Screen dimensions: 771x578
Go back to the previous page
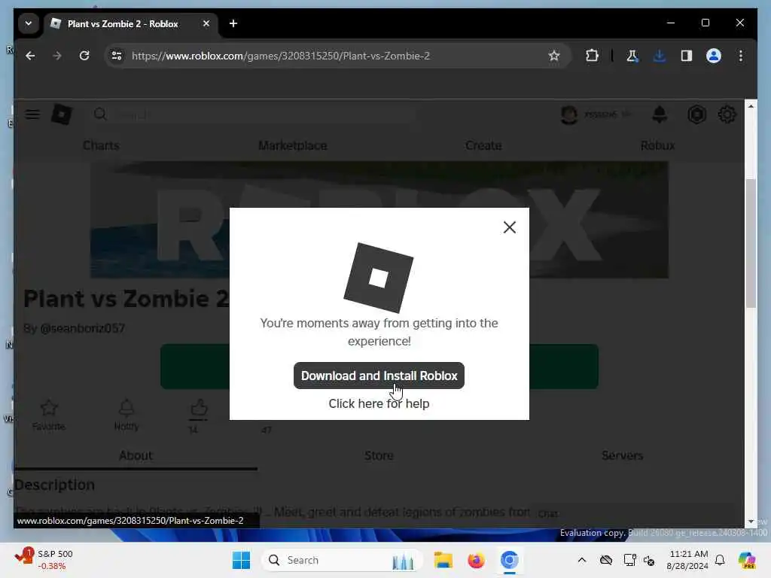[30, 56]
